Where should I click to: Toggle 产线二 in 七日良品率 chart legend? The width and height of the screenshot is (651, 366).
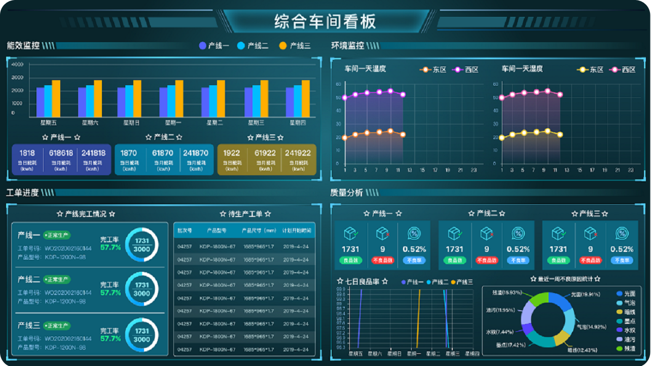point(436,282)
